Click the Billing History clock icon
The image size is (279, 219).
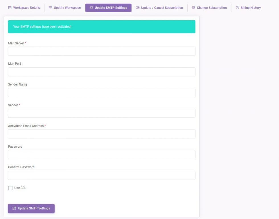pos(237,8)
